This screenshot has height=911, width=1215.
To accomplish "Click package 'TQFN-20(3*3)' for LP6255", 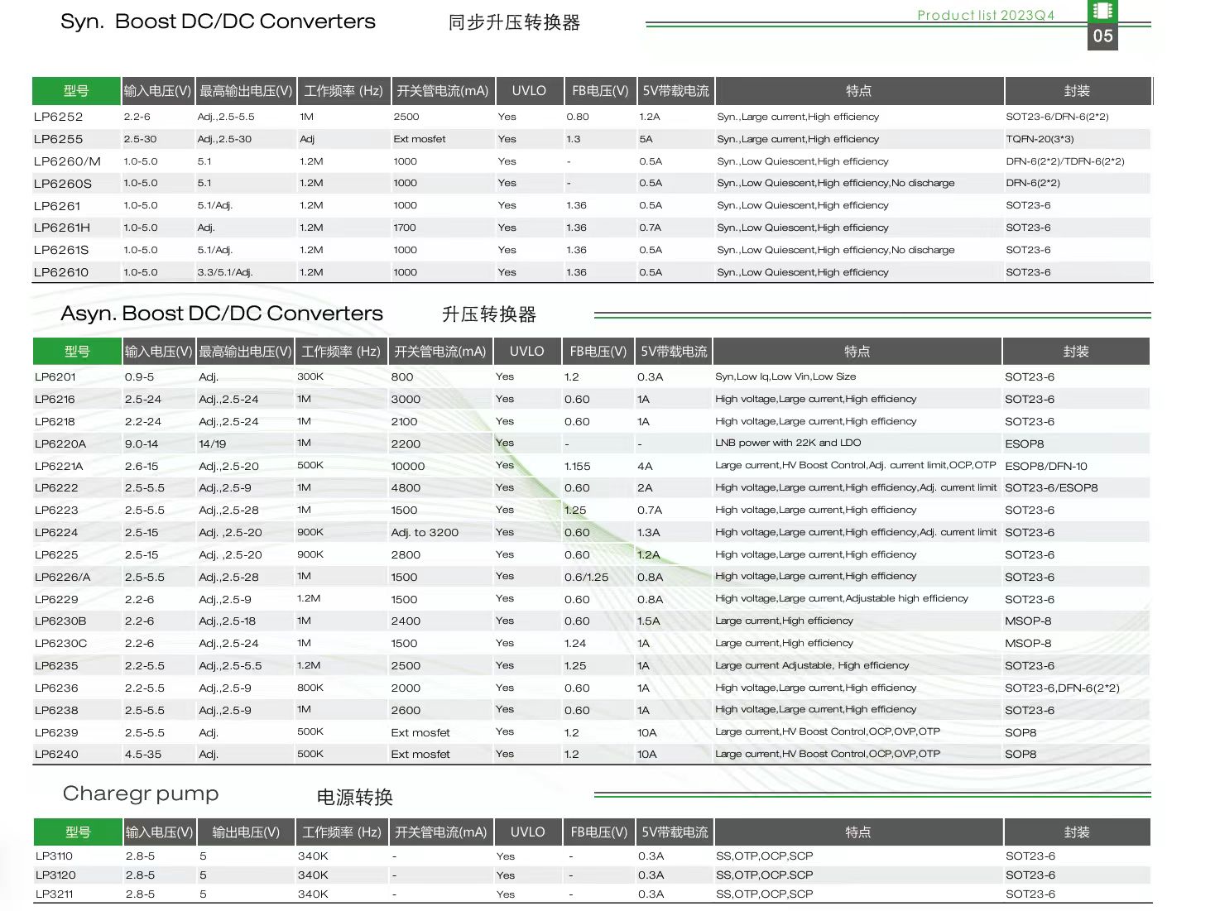I will [x=1040, y=139].
